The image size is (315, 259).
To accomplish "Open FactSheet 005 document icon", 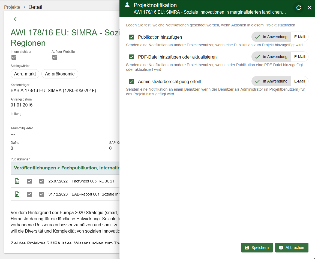I will 17,181.
